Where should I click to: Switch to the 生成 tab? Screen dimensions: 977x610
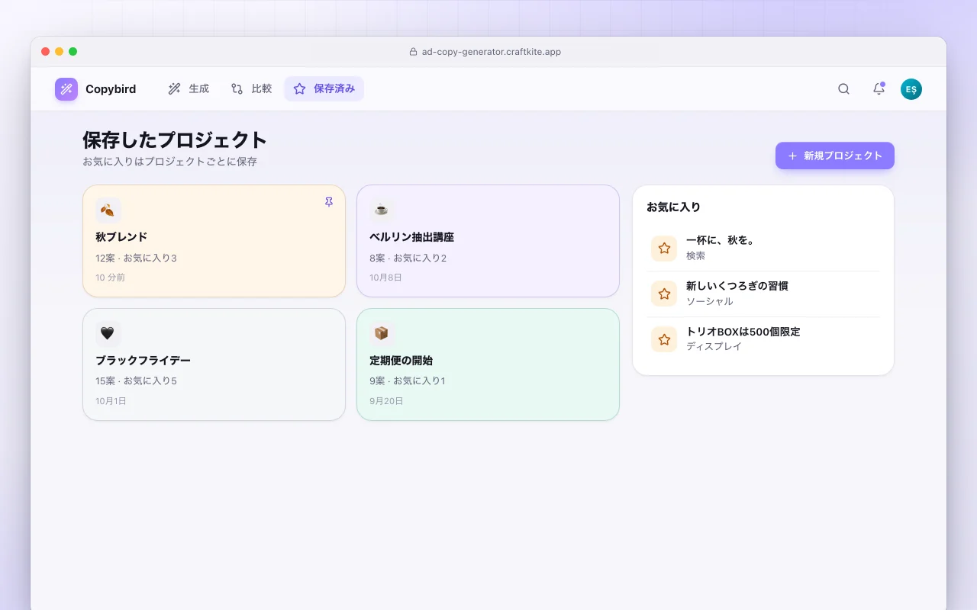189,89
